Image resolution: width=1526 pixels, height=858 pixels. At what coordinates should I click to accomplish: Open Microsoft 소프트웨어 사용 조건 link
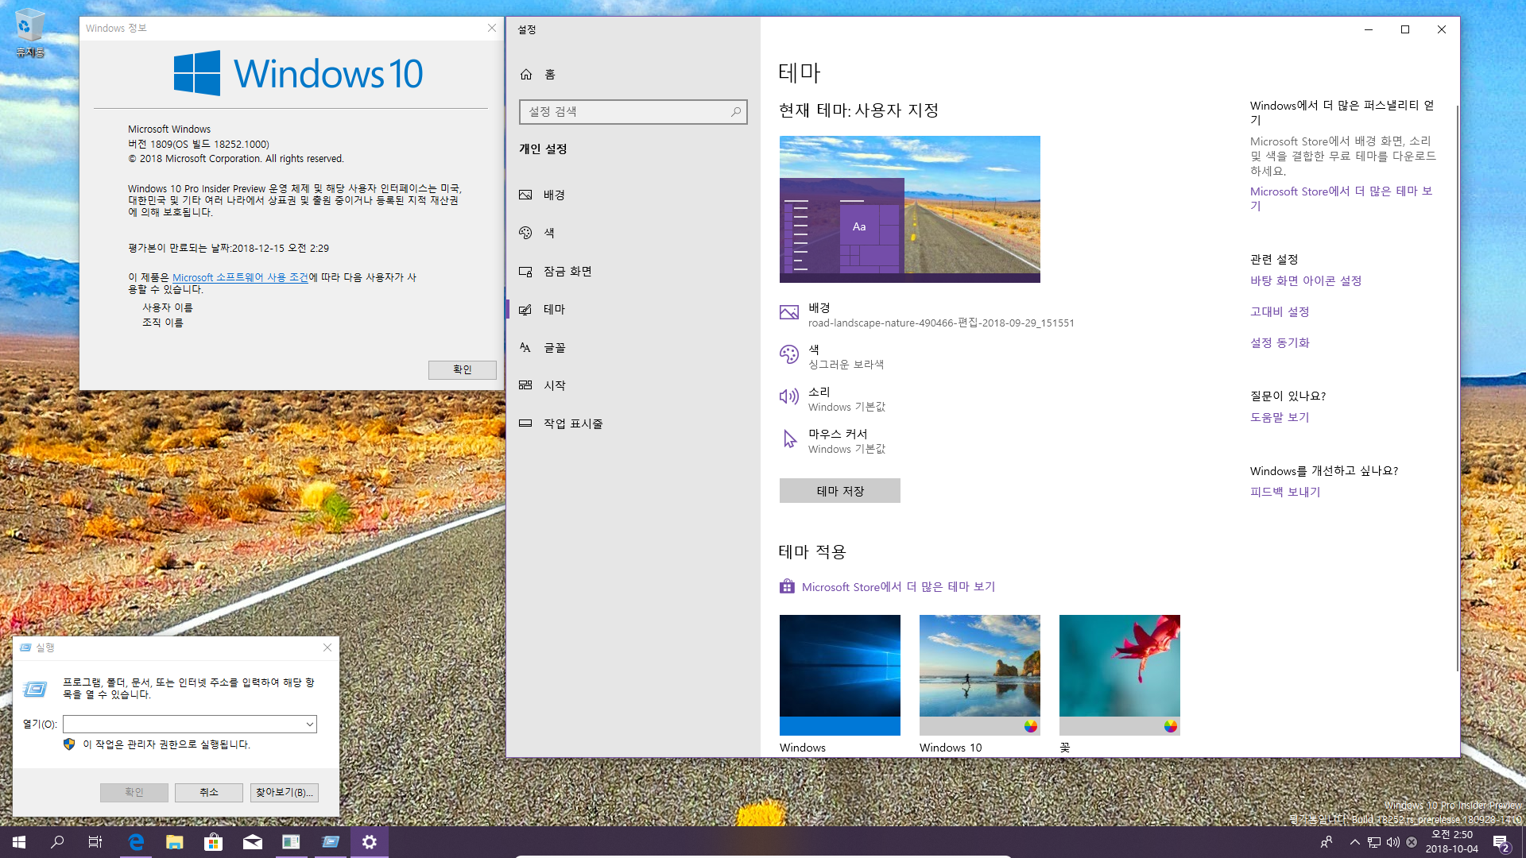pos(240,277)
